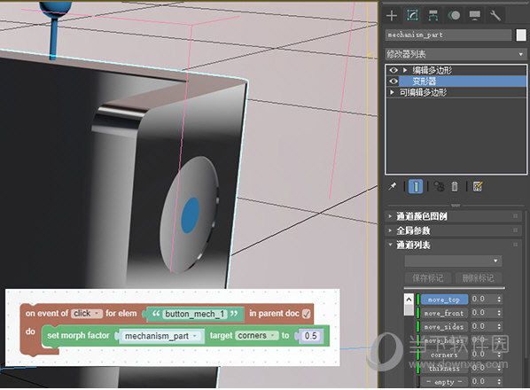Toggle the in parent doc checkbox
The height and width of the screenshot is (390, 530).
(307, 314)
